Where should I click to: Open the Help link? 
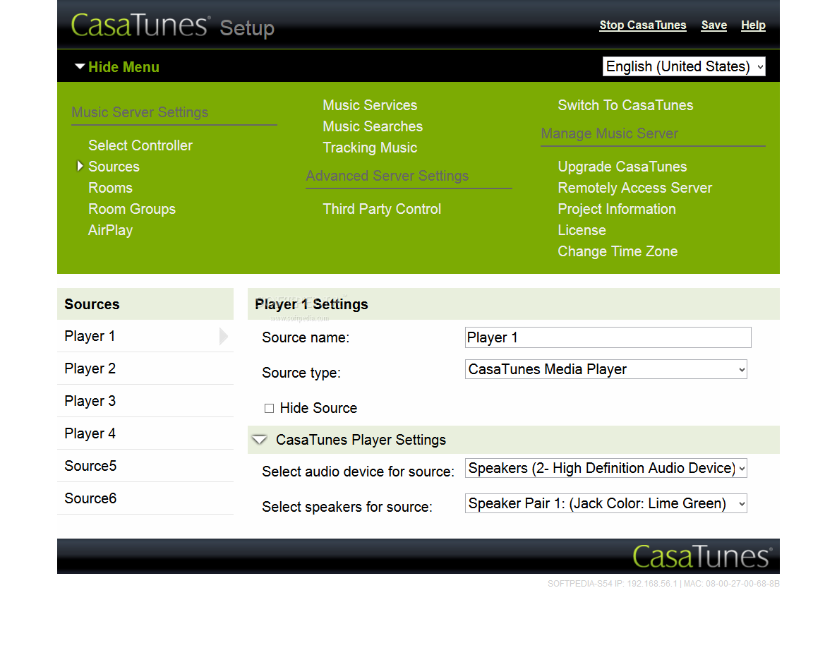click(753, 25)
